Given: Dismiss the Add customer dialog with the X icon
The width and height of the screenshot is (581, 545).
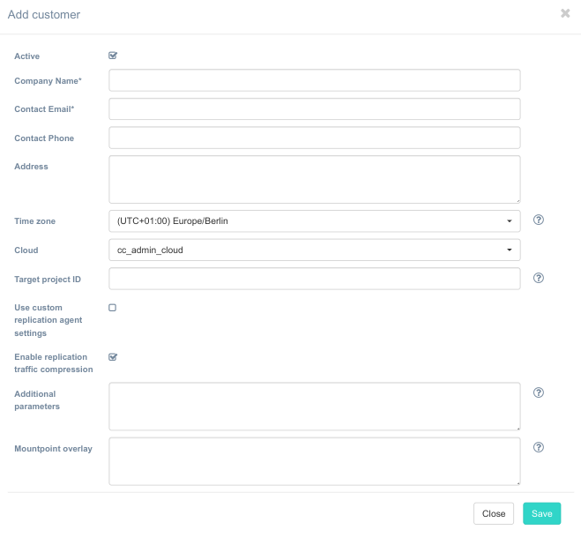Looking at the screenshot, I should pyautogui.click(x=565, y=14).
